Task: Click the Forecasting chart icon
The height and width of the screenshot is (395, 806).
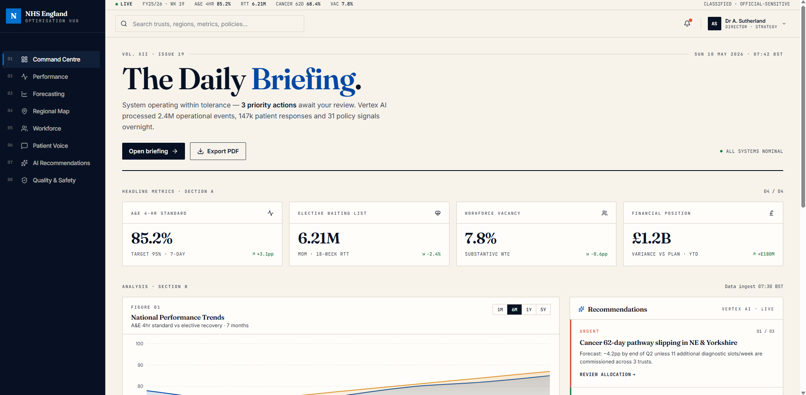Action: [x=24, y=94]
